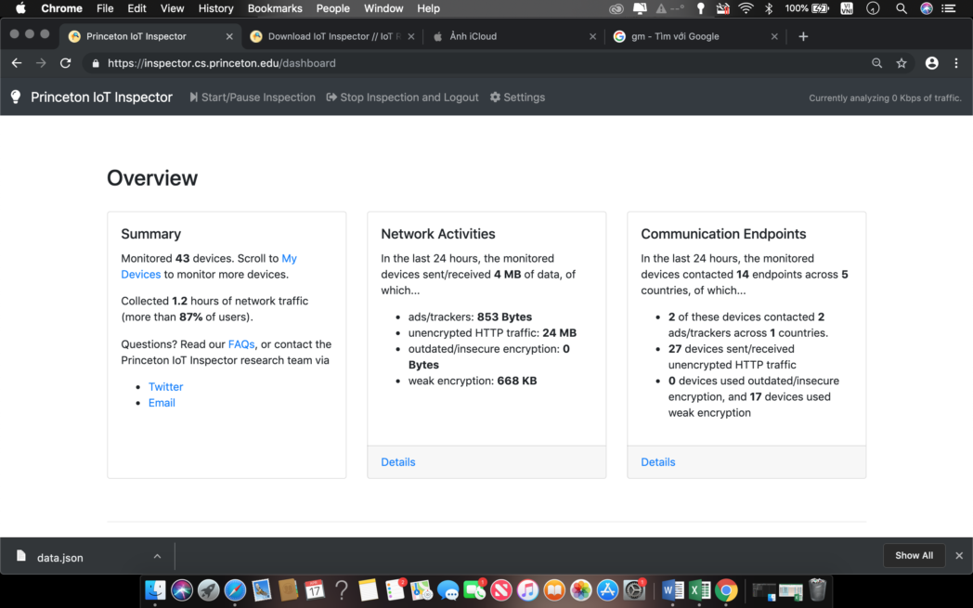
Task: Bookmark this page with the star icon
Action: point(901,63)
